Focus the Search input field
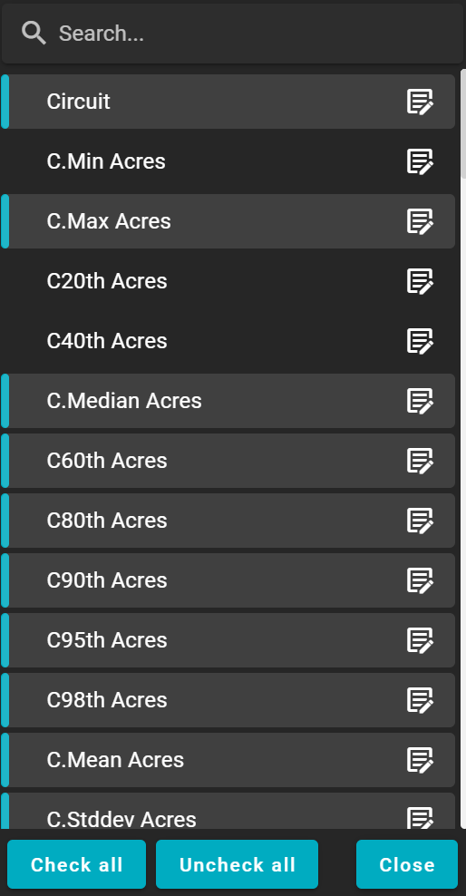Viewport: 466px width, 896px height. click(232, 34)
